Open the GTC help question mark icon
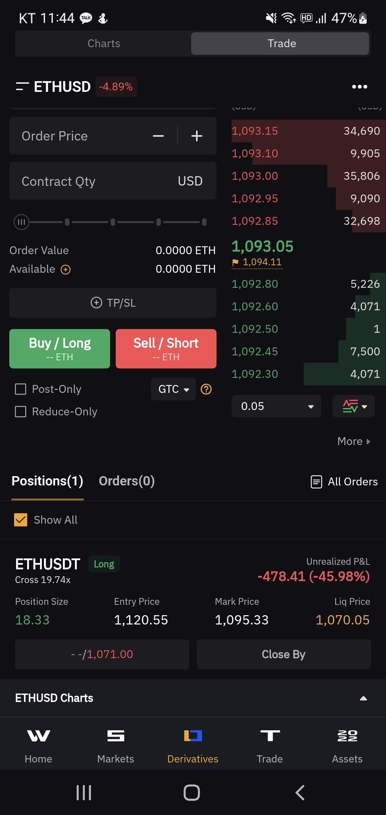 pyautogui.click(x=206, y=389)
